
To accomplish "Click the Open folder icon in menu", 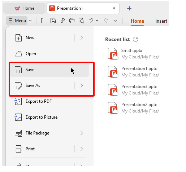I will 18,54.
